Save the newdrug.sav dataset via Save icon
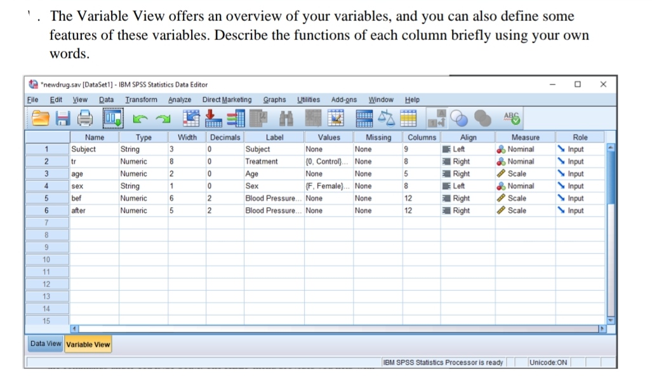652x381 pixels. pyautogui.click(x=62, y=118)
